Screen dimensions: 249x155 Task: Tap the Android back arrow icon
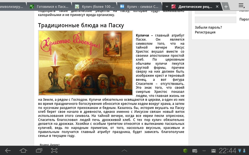click(8, 150)
